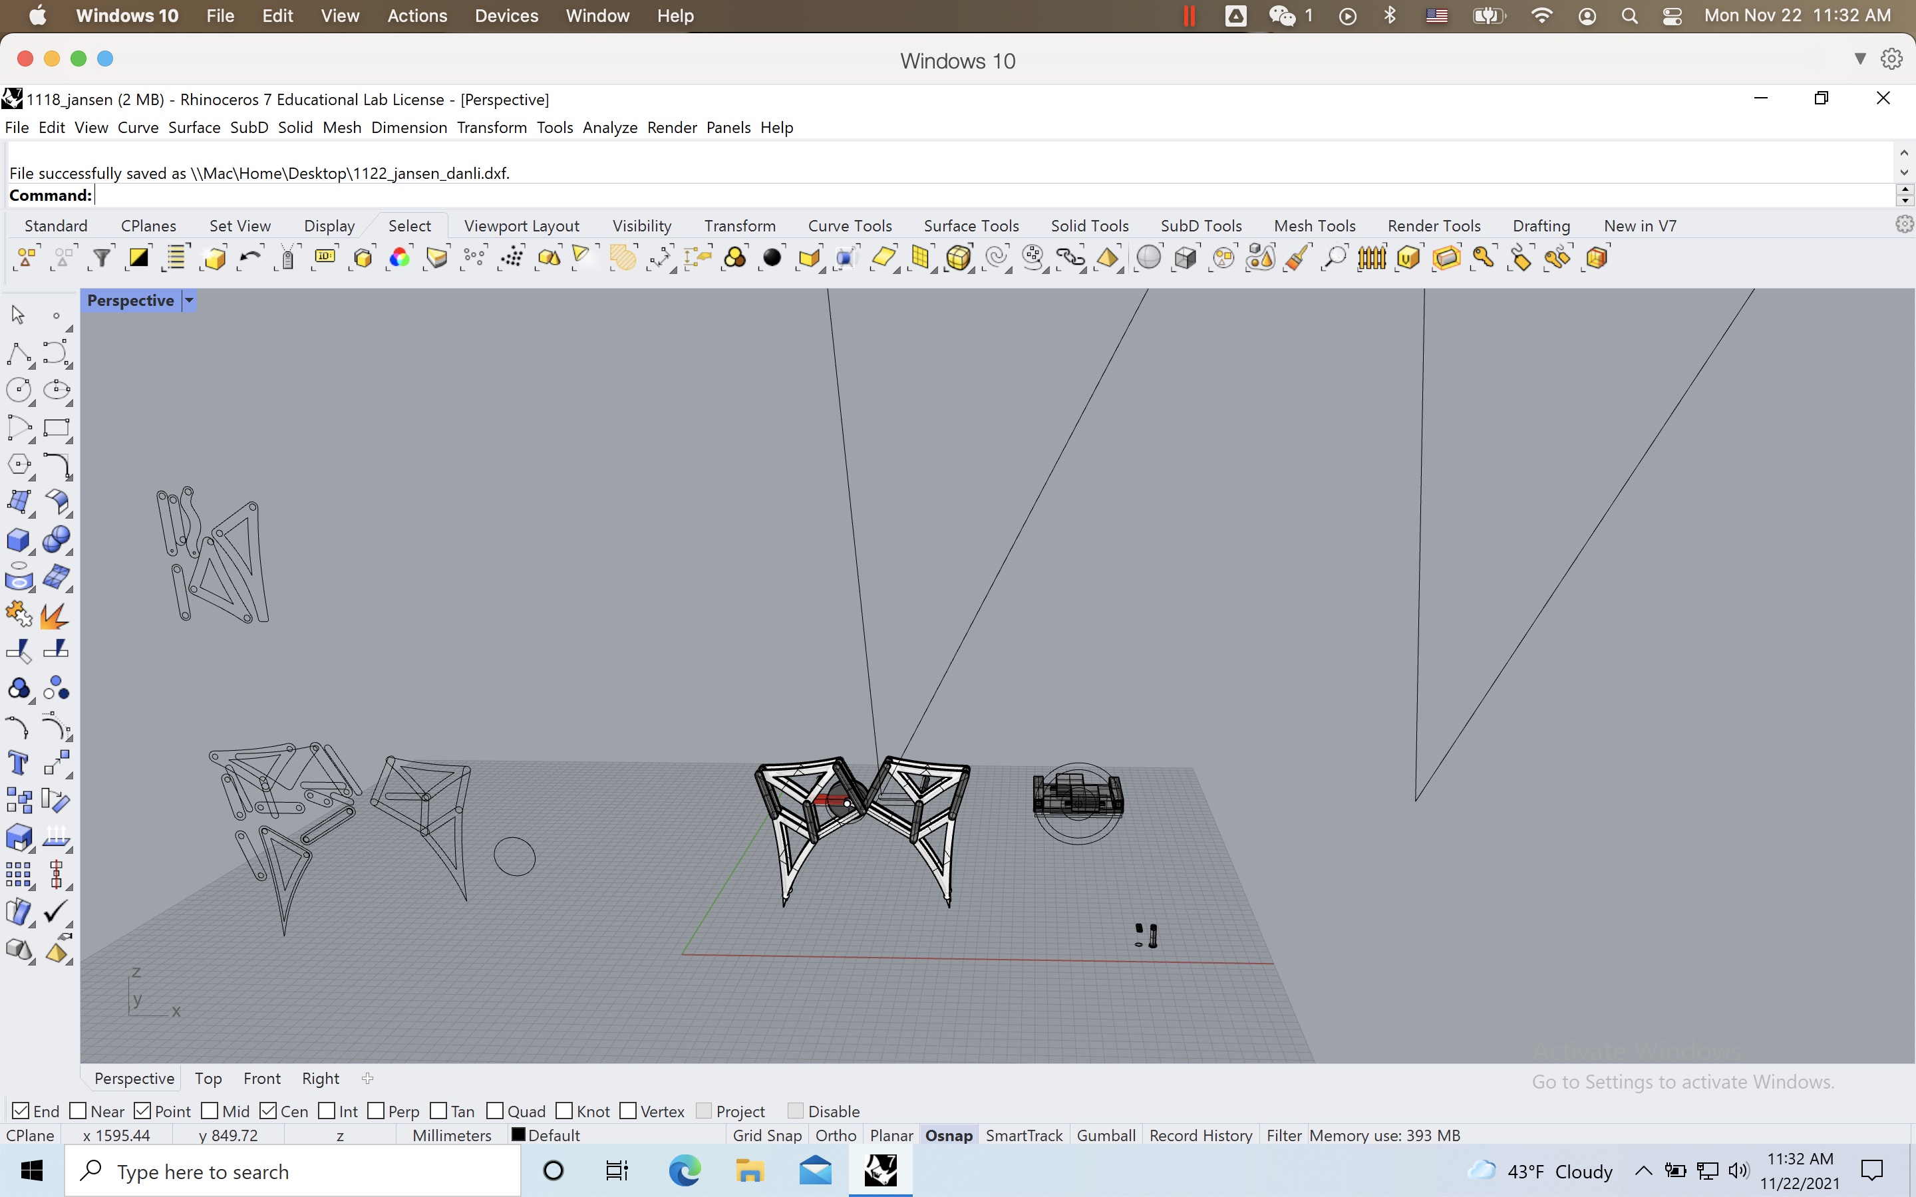
Task: Open the show hidden tray icons chevron
Action: pyautogui.click(x=1643, y=1170)
